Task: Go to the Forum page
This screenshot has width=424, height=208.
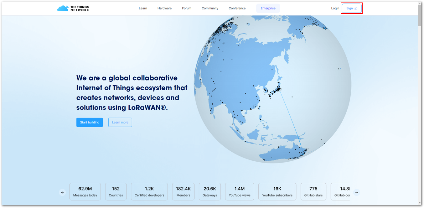Action: (x=187, y=8)
